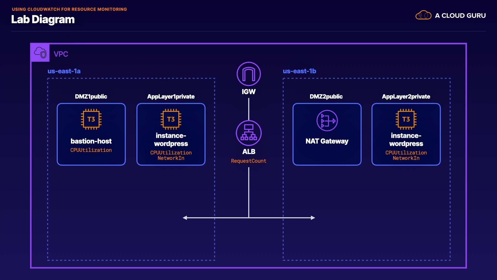Click the VPC cloud shield icon
497x280 pixels.
tap(40, 53)
